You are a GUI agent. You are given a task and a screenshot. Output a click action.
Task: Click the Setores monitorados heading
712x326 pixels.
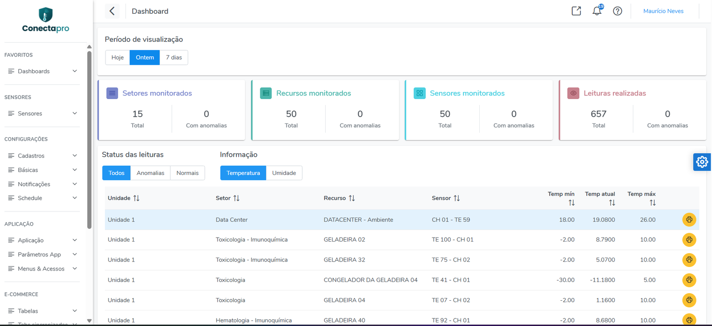pos(157,93)
